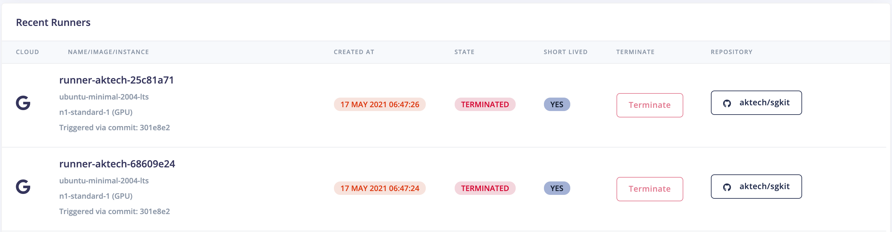The width and height of the screenshot is (892, 232).
Task: Terminate runner-aktech-25c81a71
Action: pyautogui.click(x=650, y=105)
